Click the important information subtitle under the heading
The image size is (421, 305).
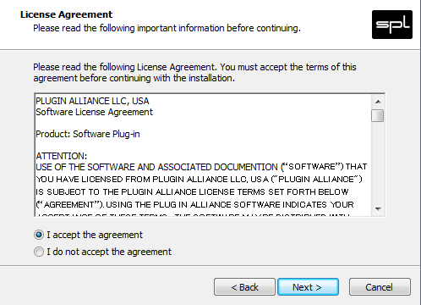click(167, 28)
